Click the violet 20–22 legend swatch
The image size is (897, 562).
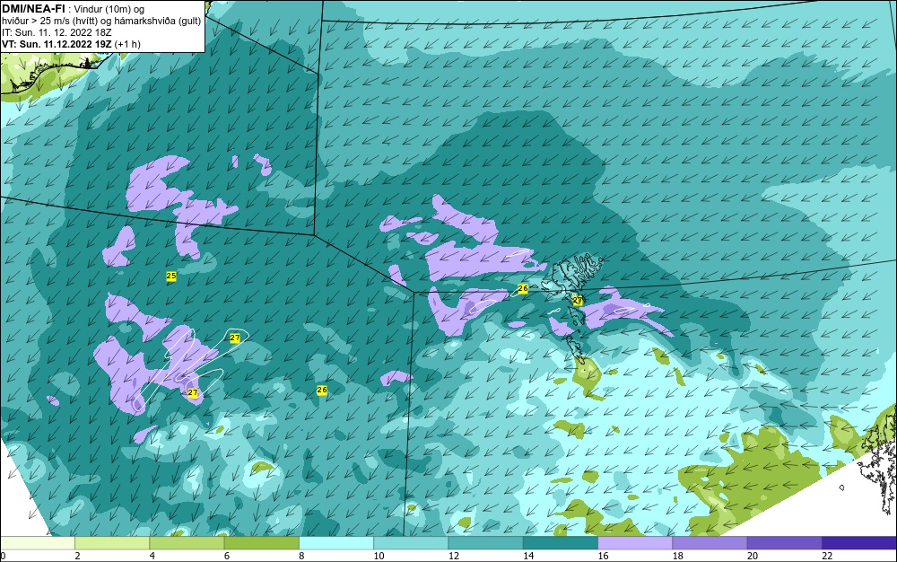click(x=784, y=543)
